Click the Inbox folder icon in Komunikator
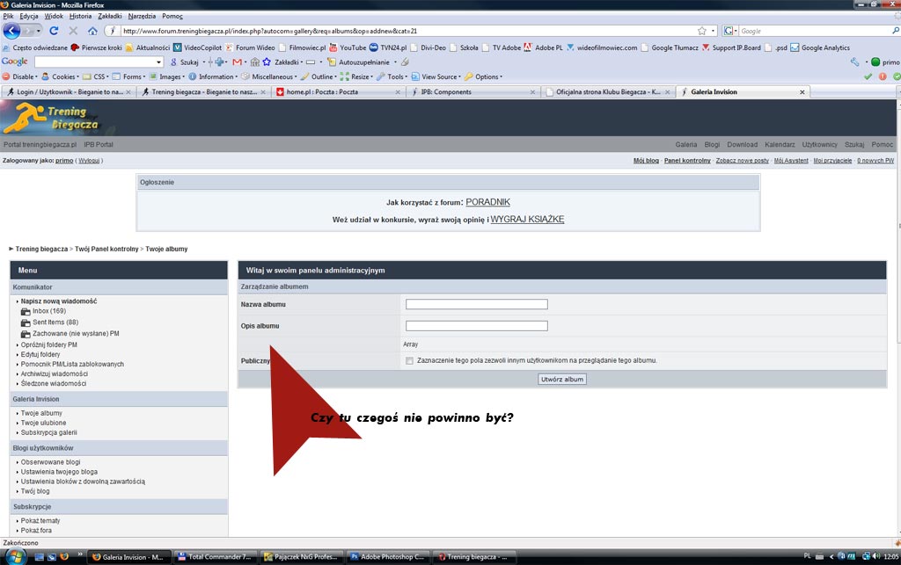 click(26, 311)
